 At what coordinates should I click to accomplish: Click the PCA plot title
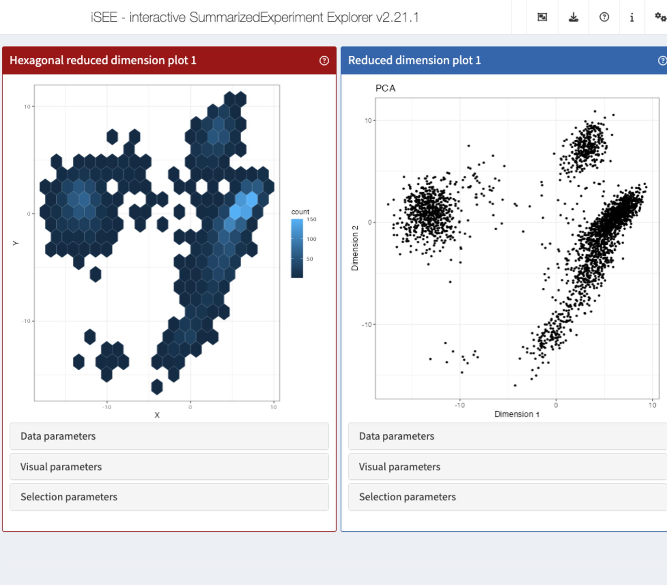pyautogui.click(x=385, y=88)
